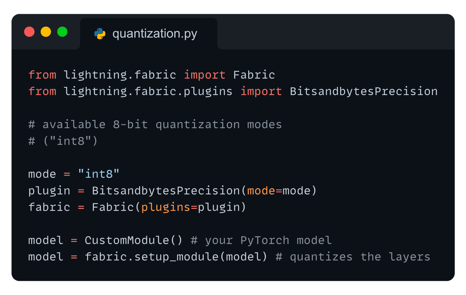Click the 'mode=' keyword argument in orange
The image size is (466, 295).
pos(265,191)
